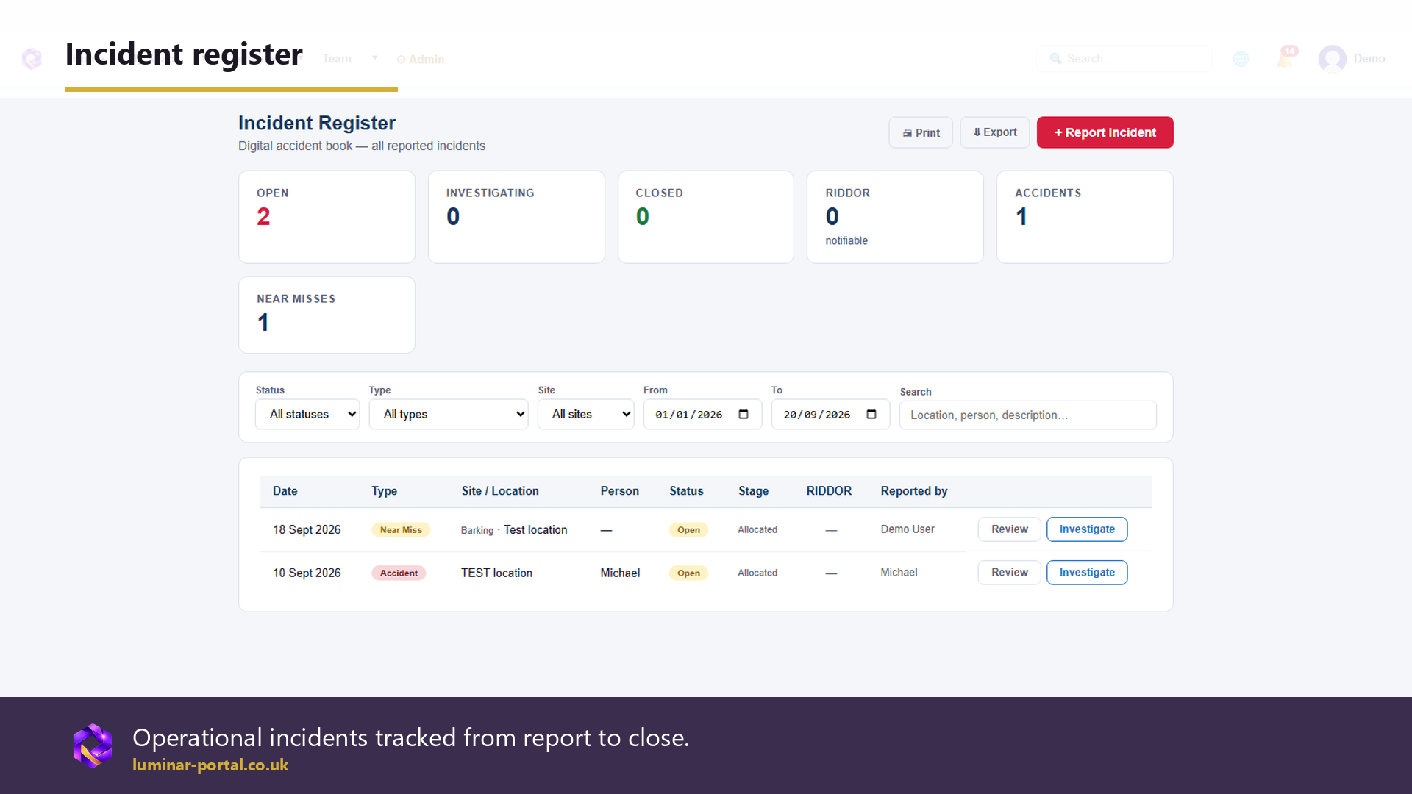Click Investigate for the 10 Sept 2026 incident

[1087, 573]
